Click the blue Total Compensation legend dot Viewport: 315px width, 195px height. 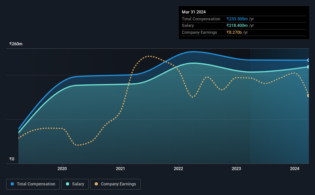[x=12, y=184]
